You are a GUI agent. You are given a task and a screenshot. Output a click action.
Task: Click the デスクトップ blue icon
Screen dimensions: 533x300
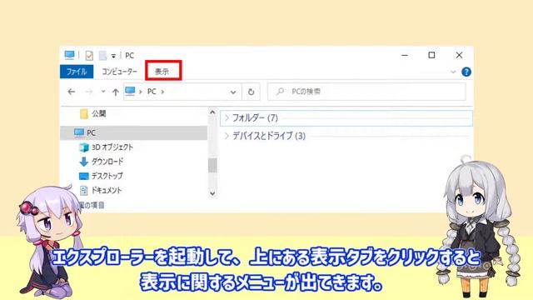83,176
